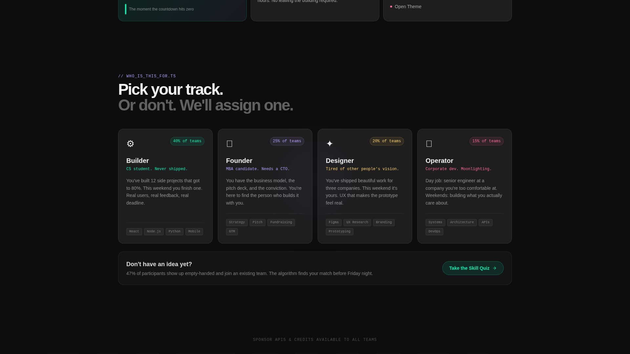
Task: Click the rectangle icon on Founder card
Action: pyautogui.click(x=230, y=144)
